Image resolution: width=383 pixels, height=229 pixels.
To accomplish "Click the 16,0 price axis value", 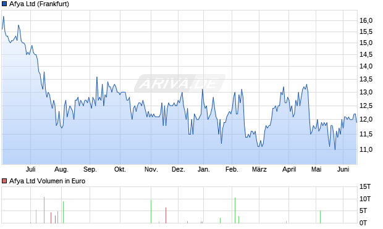I will click(366, 20).
